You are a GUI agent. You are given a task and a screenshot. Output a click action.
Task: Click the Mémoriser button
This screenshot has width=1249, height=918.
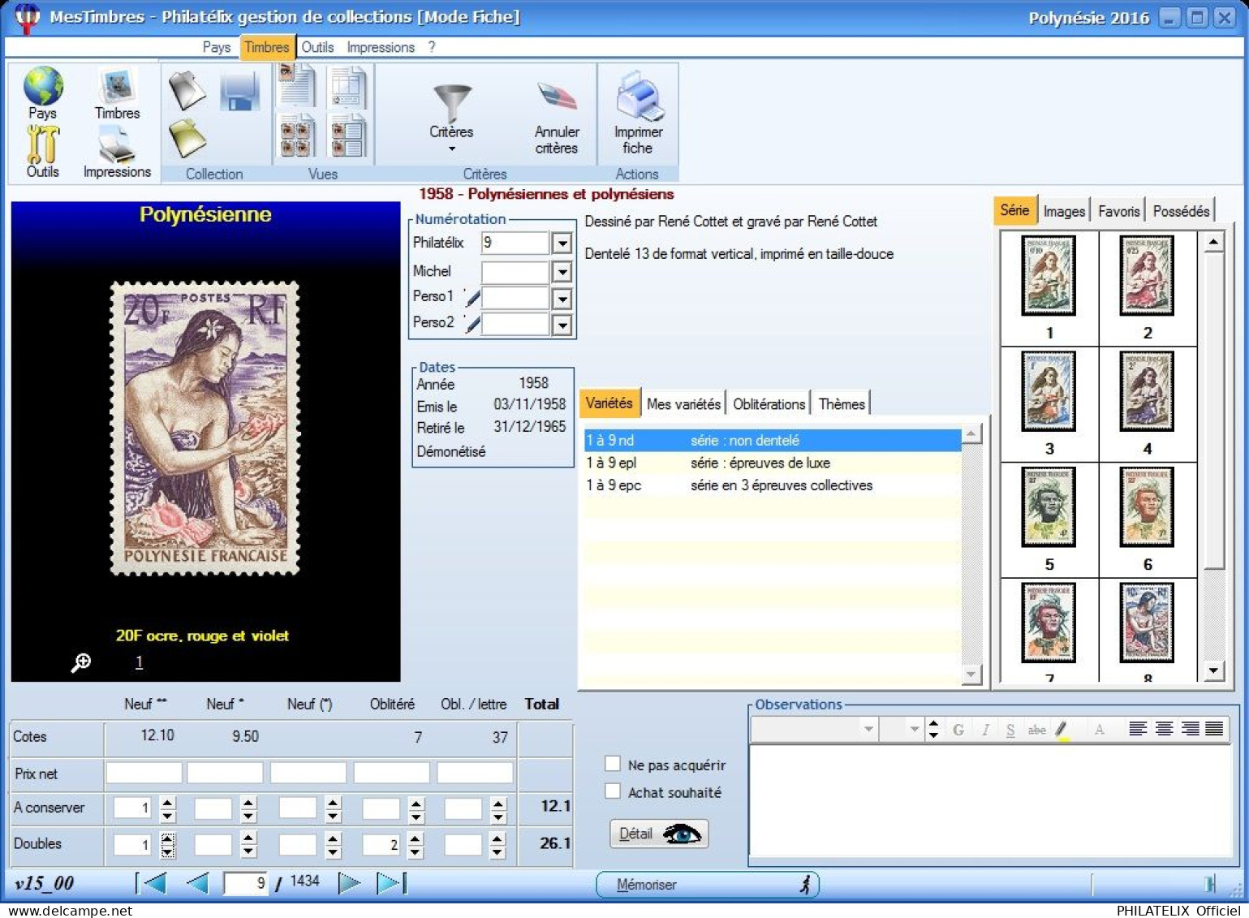pyautogui.click(x=708, y=885)
